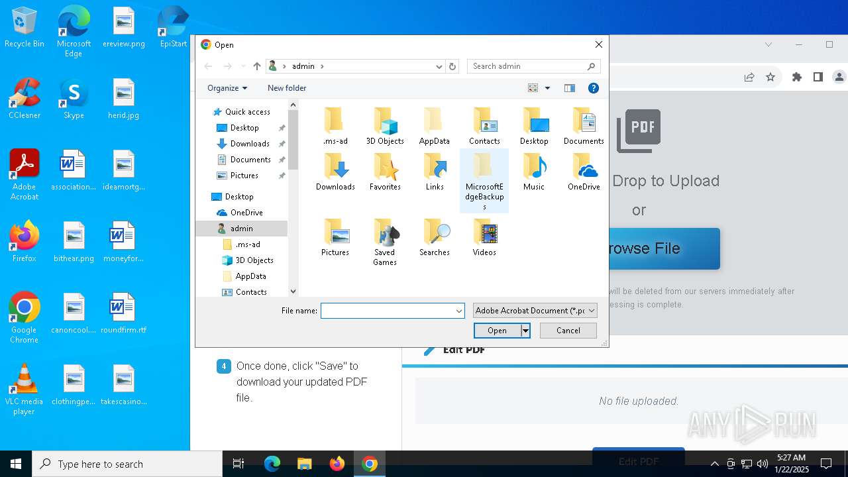The width and height of the screenshot is (848, 477).
Task: Select the AppData folder in file list
Action: [435, 126]
